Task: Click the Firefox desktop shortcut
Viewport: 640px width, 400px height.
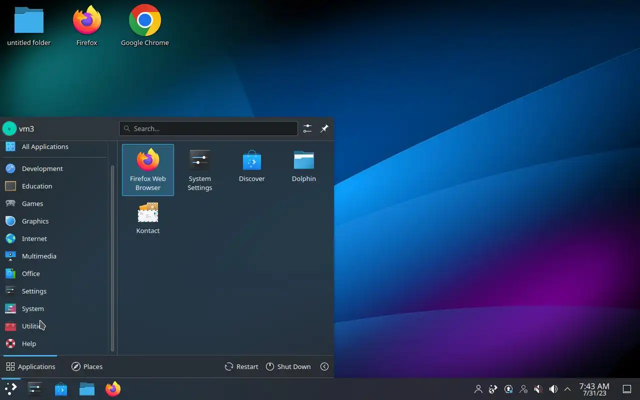Action: (x=86, y=26)
